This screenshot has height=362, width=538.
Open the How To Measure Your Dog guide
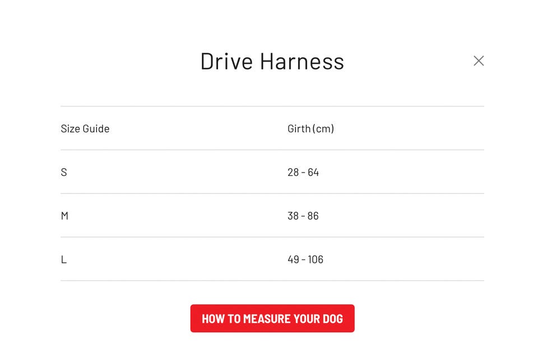point(272,318)
